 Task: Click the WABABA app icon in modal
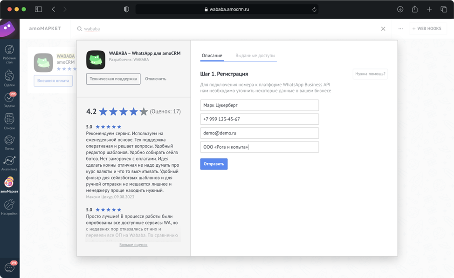click(96, 60)
